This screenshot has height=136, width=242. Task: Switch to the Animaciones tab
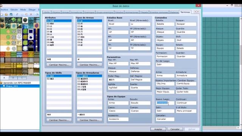click(132, 12)
